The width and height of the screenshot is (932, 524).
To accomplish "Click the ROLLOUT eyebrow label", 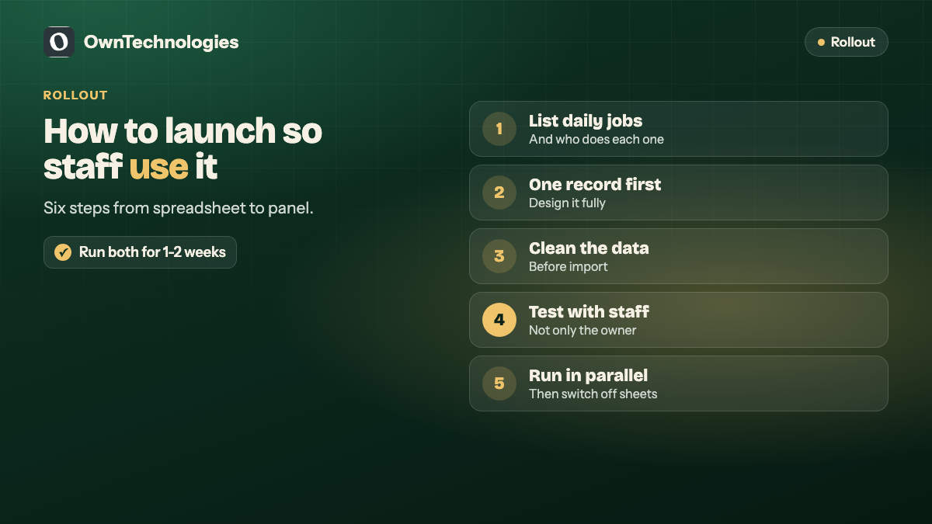I will click(75, 95).
